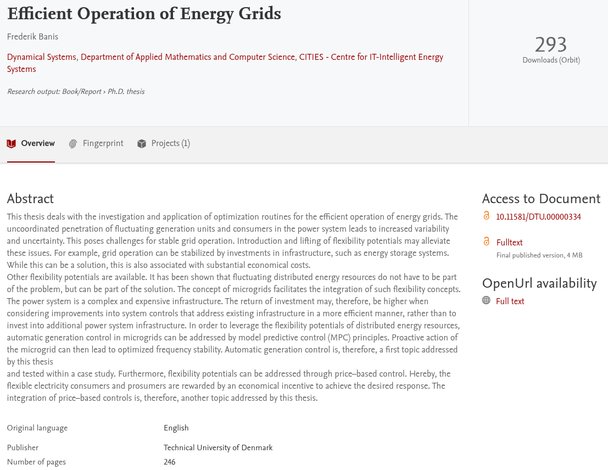Click the Projects cube icon

click(x=142, y=144)
